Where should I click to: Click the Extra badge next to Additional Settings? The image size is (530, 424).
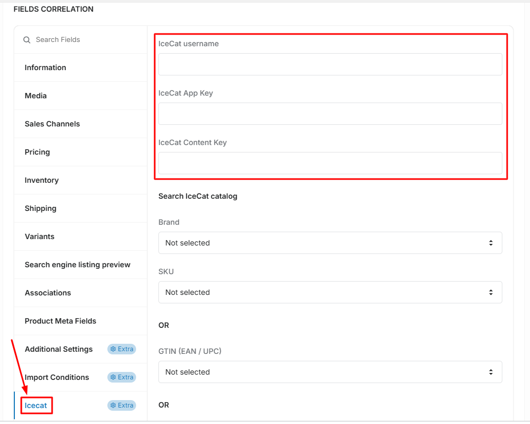click(x=122, y=349)
